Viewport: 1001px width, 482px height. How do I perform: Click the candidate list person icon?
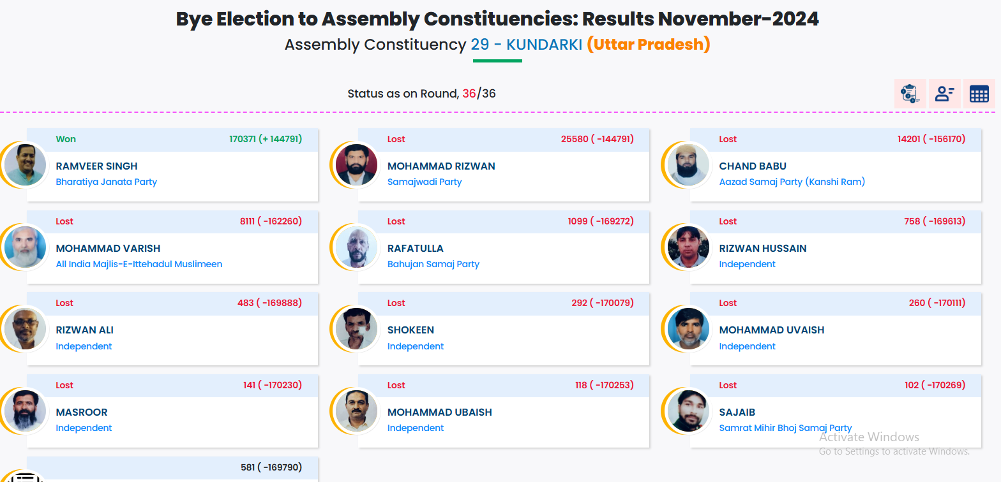944,94
